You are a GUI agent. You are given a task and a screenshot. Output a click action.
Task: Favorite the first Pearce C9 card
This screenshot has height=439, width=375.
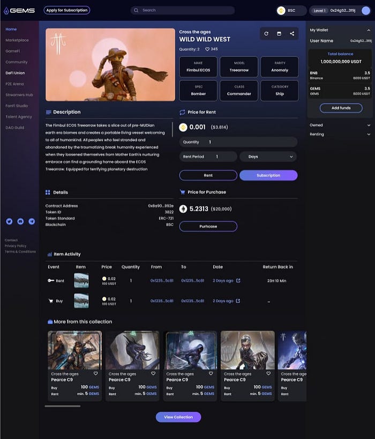[96, 374]
